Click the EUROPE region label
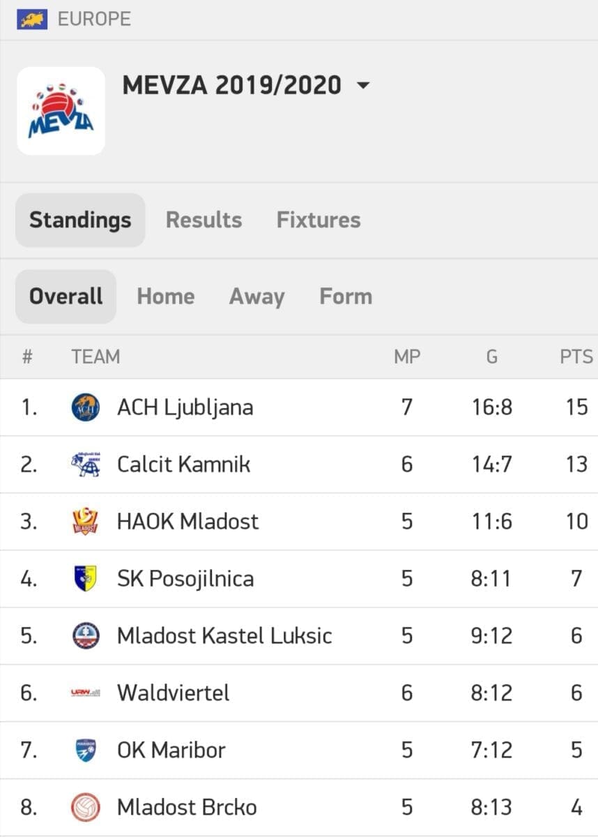The image size is (598, 837). tap(94, 19)
